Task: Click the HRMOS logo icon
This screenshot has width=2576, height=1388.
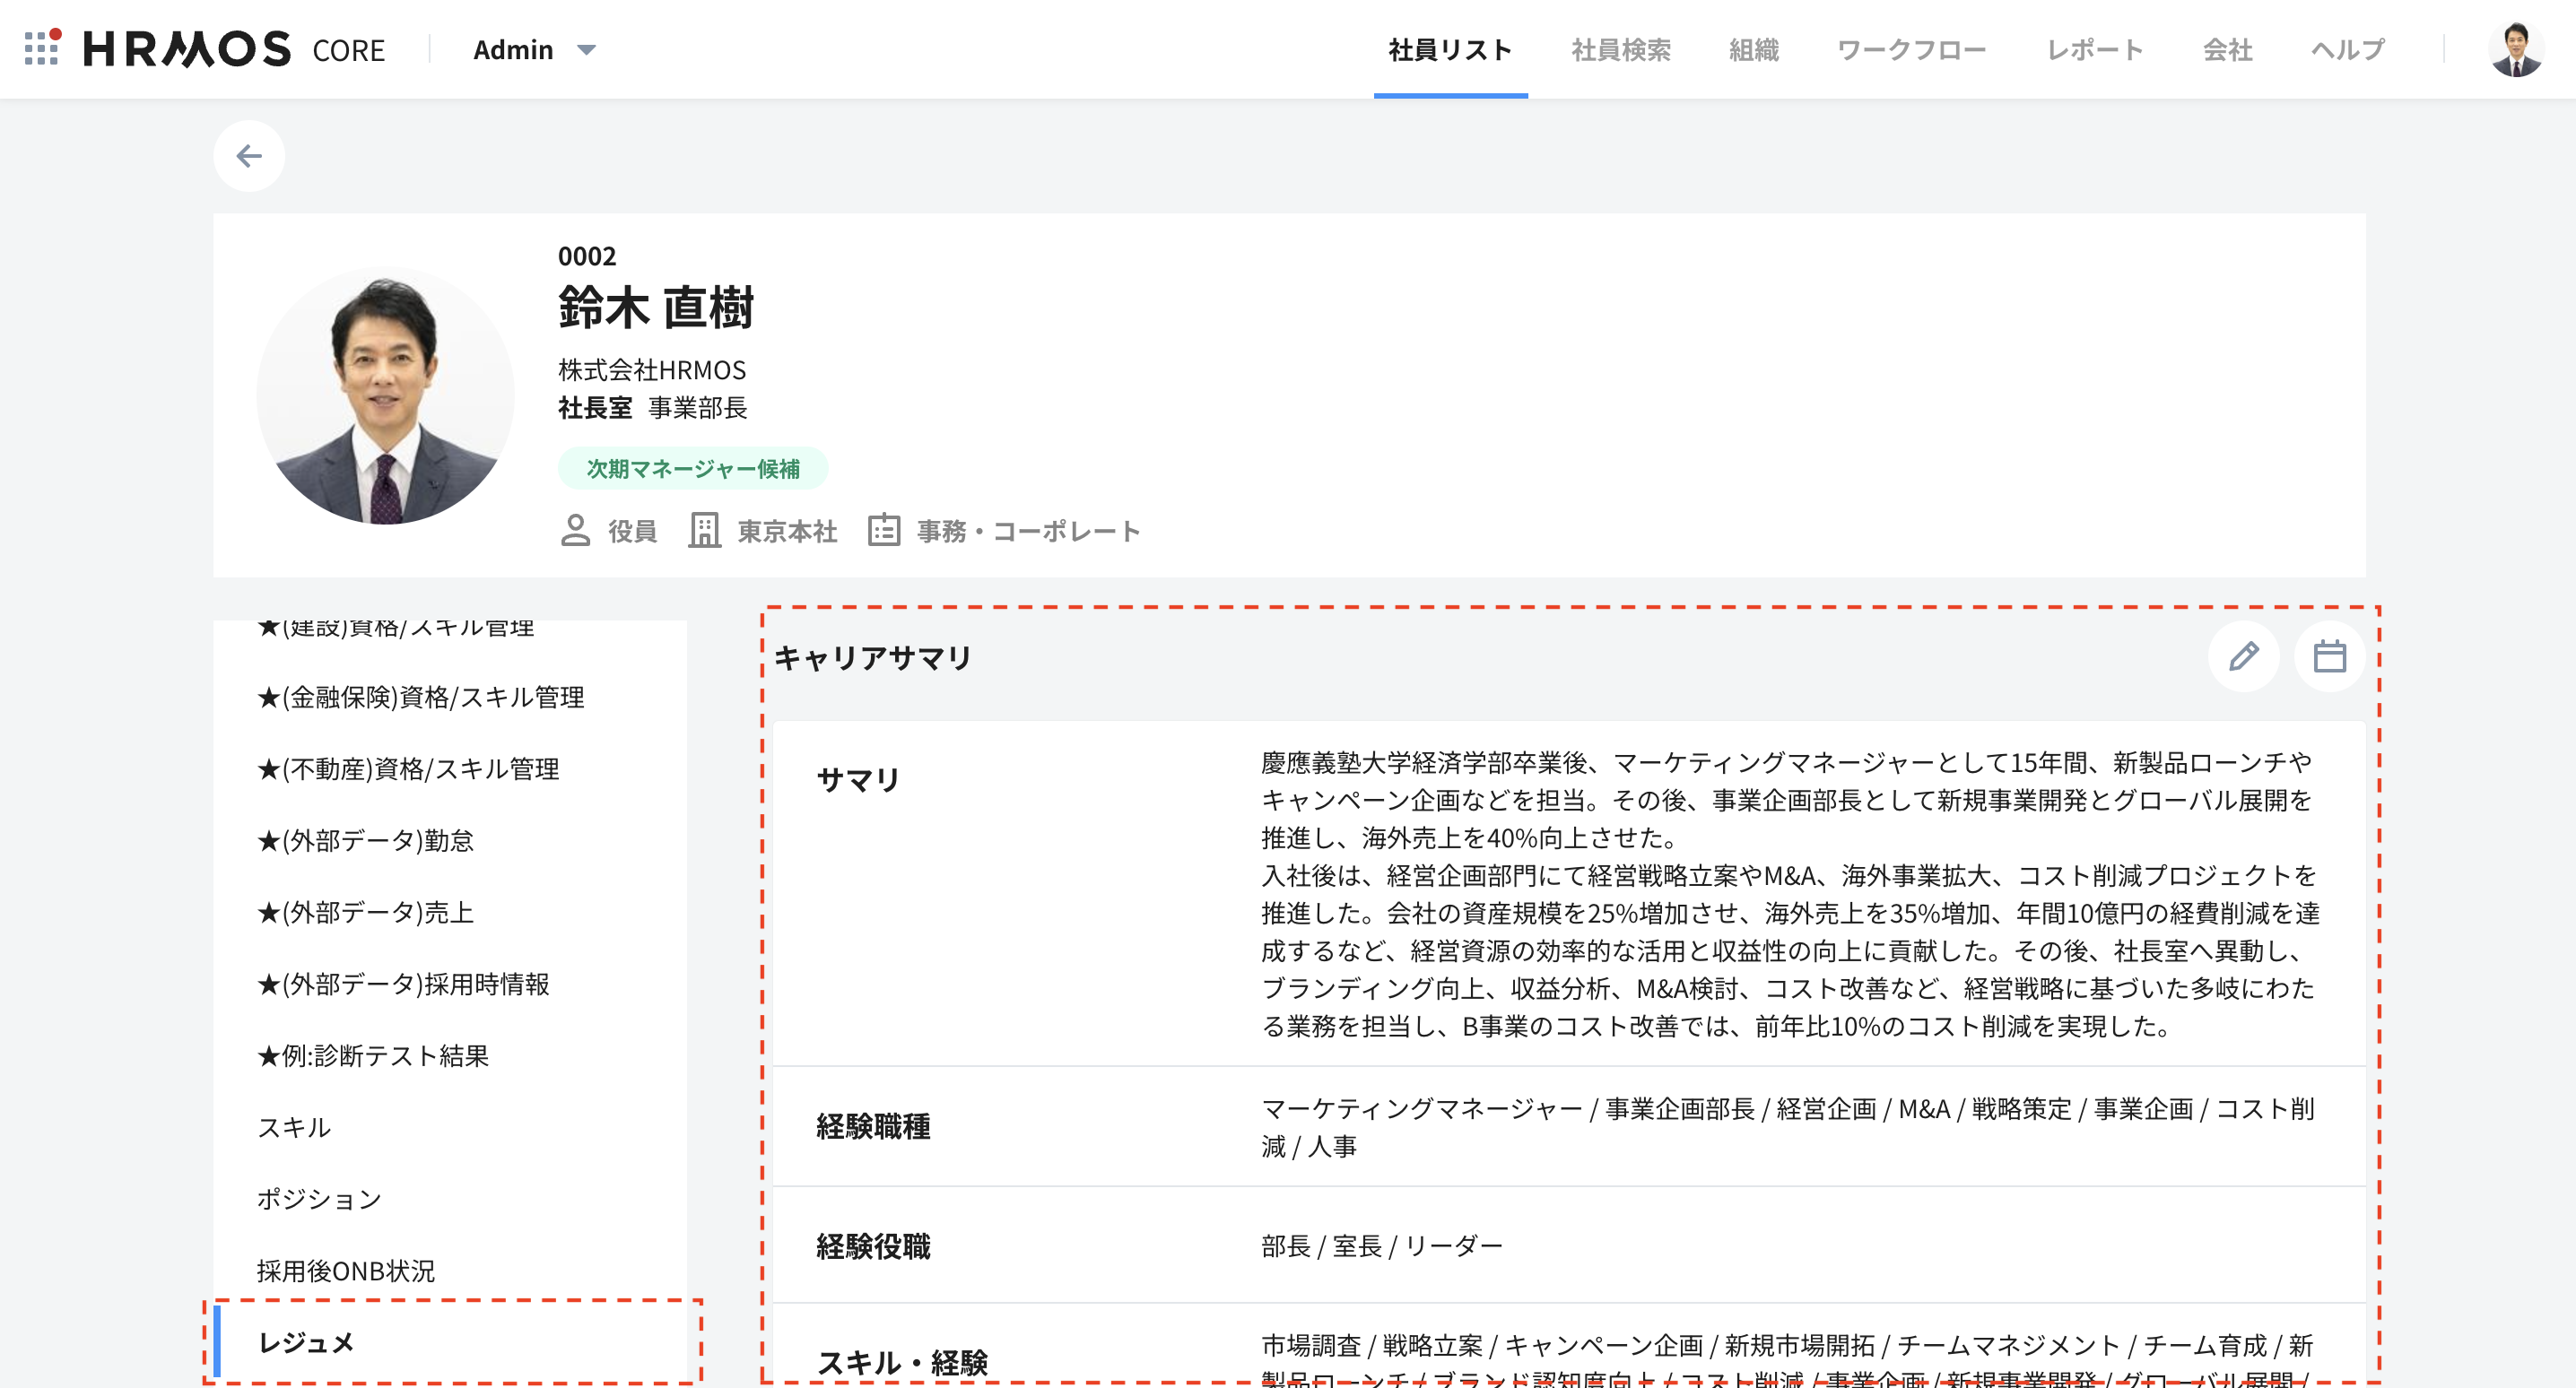Action: click(x=42, y=48)
